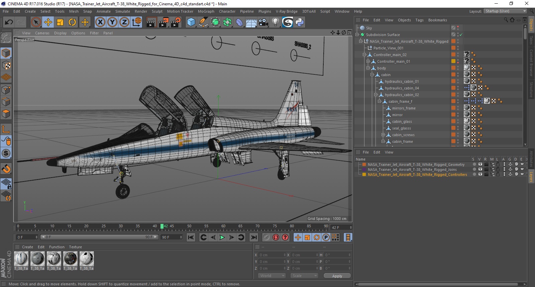
Task: Toggle Sky object visibility dots
Action: pos(458,28)
